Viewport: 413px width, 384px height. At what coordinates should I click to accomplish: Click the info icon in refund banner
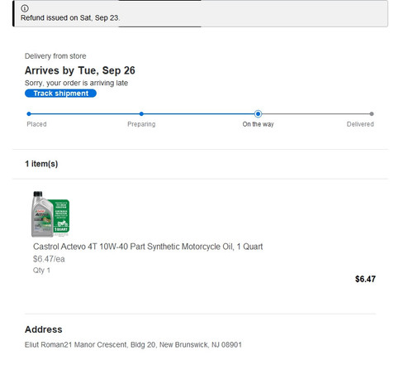25,8
